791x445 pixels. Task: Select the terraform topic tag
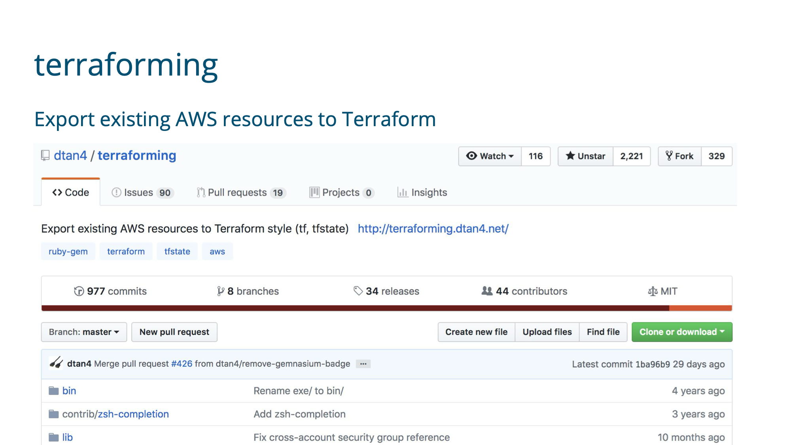[x=126, y=252]
